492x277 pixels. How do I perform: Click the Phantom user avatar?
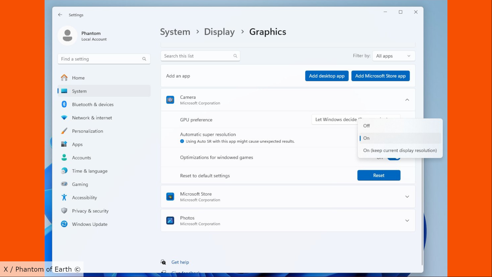(x=67, y=36)
